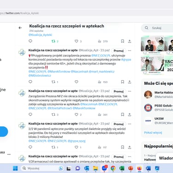Bookmark the post showing 270 views
This screenshot has width=173, height=173.
coord(122,41)
